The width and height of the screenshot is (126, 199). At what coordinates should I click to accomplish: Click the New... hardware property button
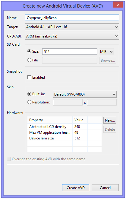(x=110, y=120)
